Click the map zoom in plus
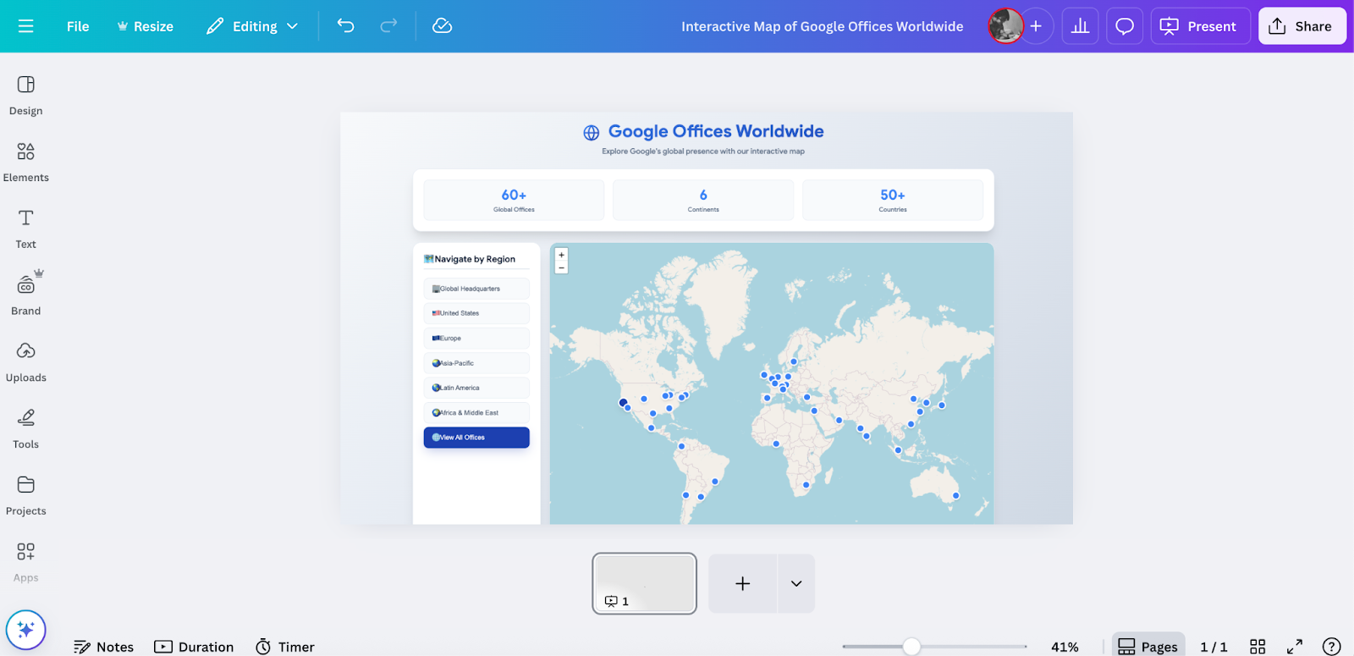 click(x=561, y=255)
